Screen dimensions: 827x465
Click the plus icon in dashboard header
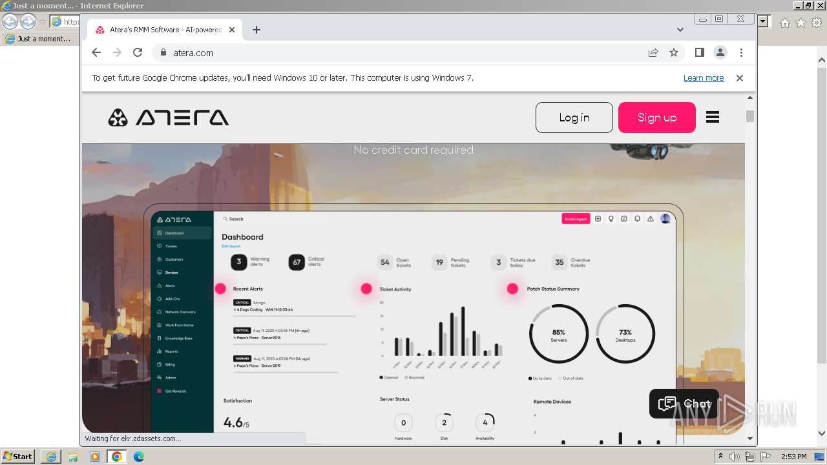pyautogui.click(x=598, y=219)
